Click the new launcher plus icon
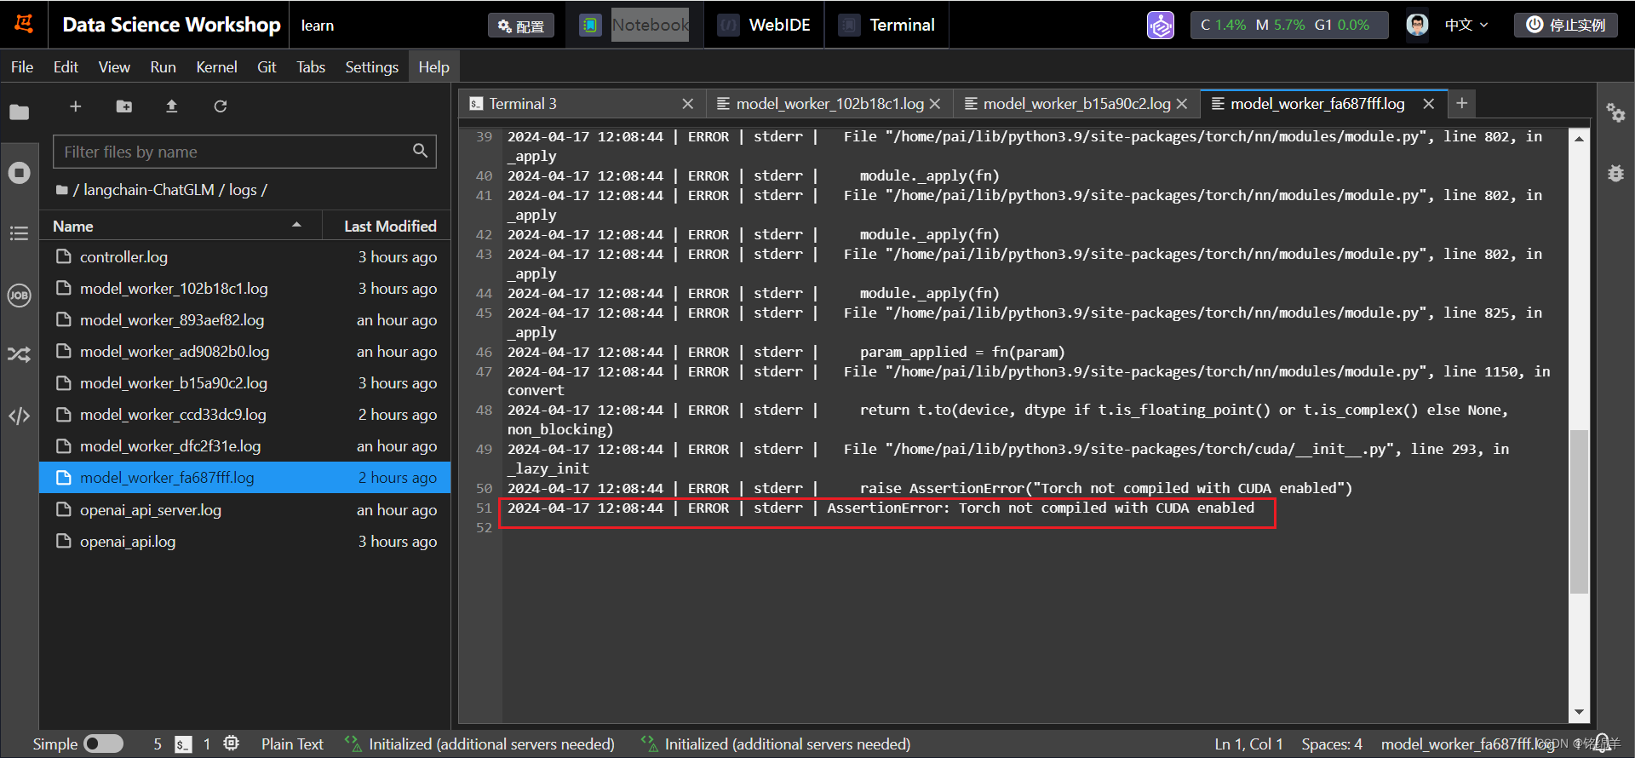 pos(75,106)
